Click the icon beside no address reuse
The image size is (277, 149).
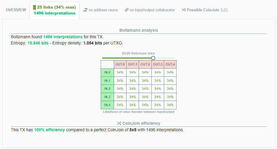[85, 10]
